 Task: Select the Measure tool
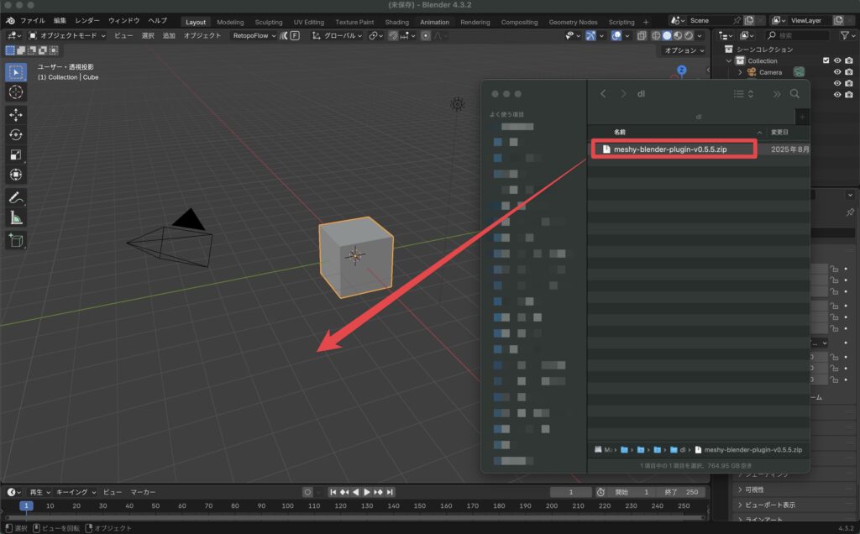(16, 218)
